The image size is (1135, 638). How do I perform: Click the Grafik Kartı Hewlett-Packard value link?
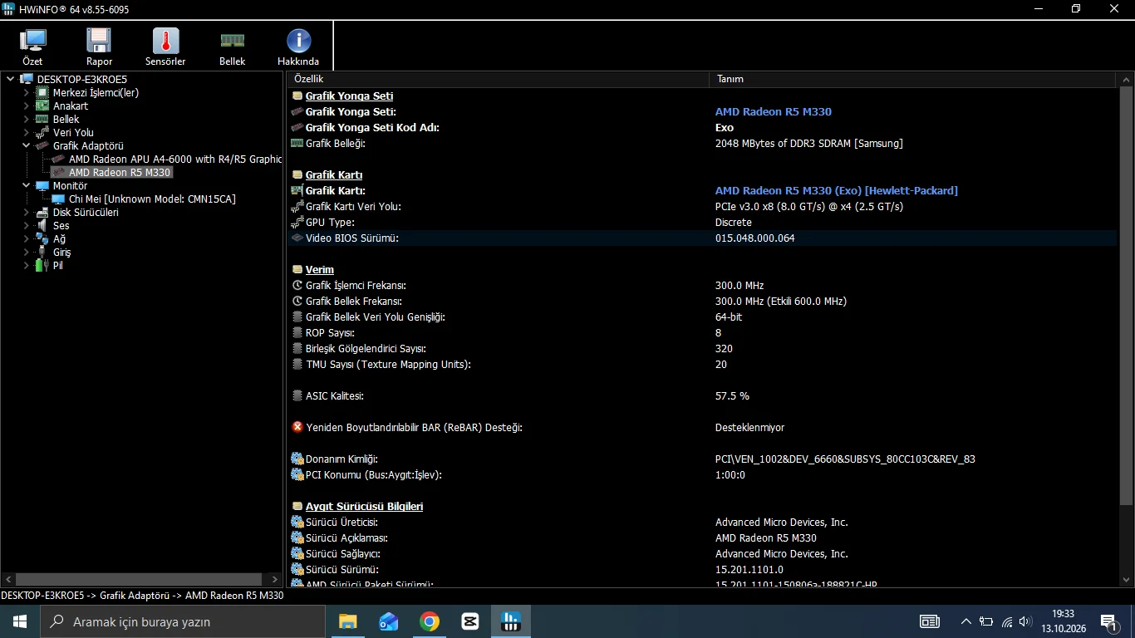[836, 191]
